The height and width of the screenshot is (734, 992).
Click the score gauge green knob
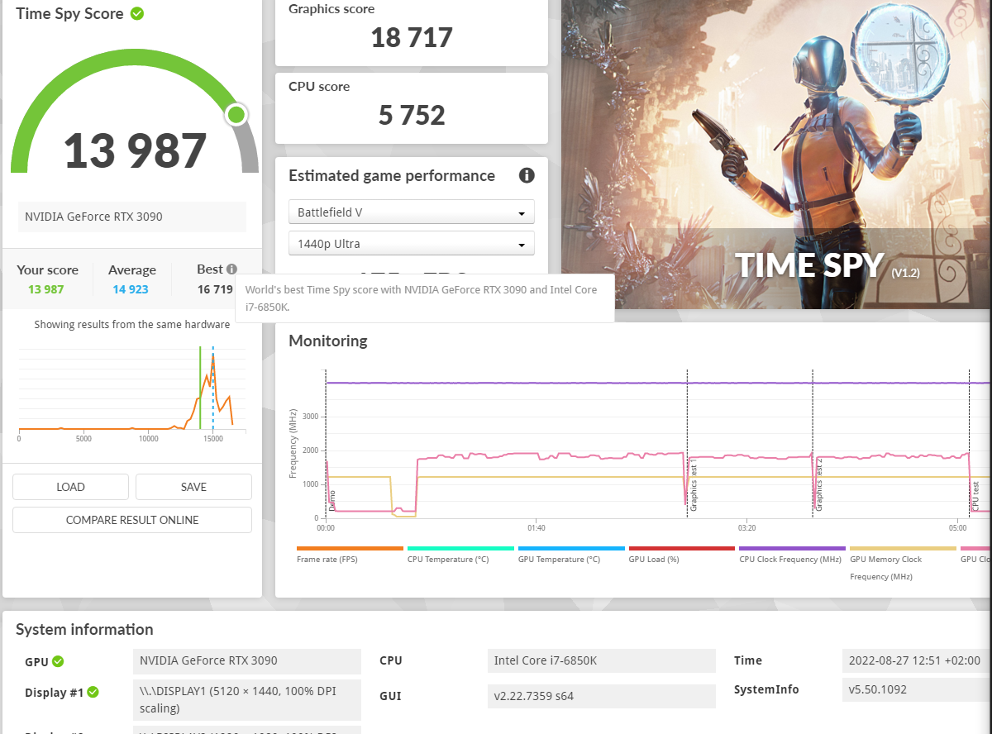236,115
